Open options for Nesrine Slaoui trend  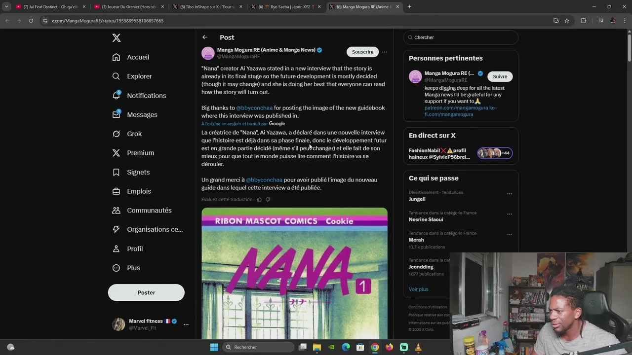pyautogui.click(x=510, y=214)
